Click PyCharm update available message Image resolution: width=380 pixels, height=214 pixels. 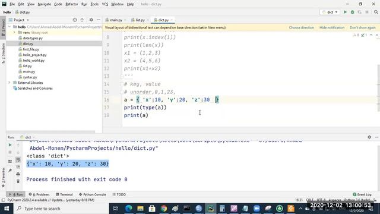pyautogui.click(x=51, y=200)
